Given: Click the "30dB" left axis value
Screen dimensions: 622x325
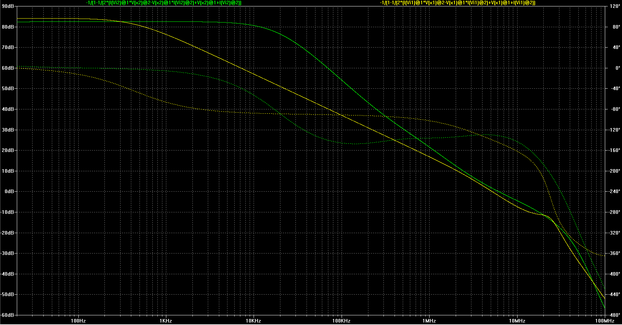Looking at the screenshot, I should coord(8,130).
